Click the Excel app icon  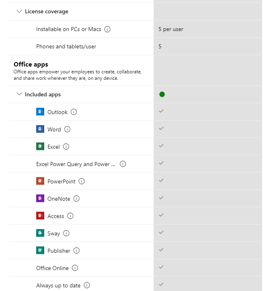point(40,146)
